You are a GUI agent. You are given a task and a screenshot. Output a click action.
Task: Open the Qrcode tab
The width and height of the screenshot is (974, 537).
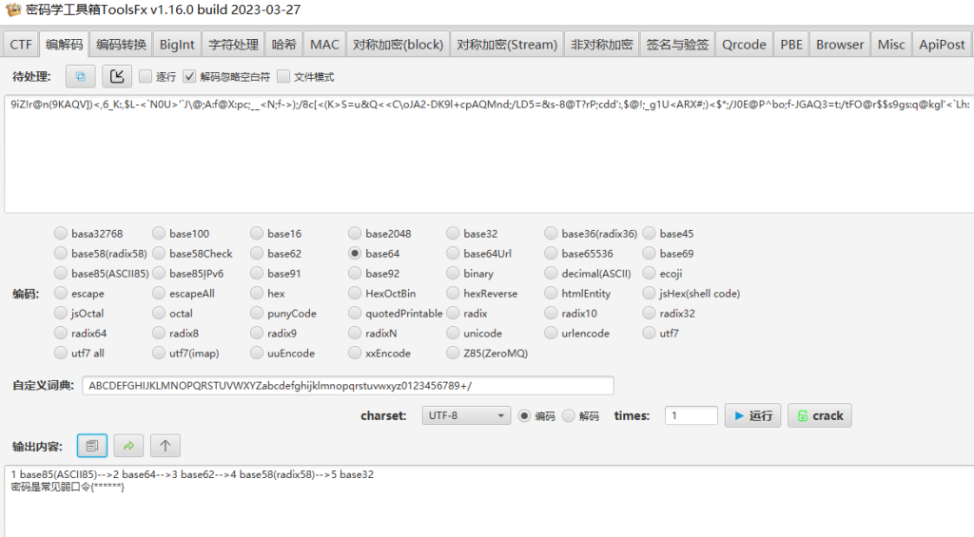tap(743, 45)
